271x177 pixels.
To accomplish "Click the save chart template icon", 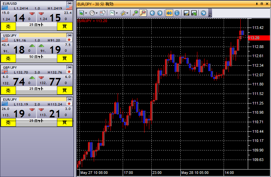I will 186,13.
